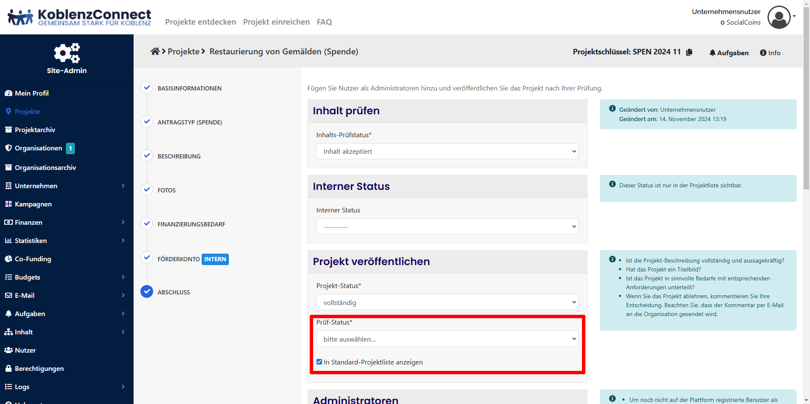Screen dimensions: 810x404
Task: Click the home icon in breadcrumb
Action: tap(155, 51)
